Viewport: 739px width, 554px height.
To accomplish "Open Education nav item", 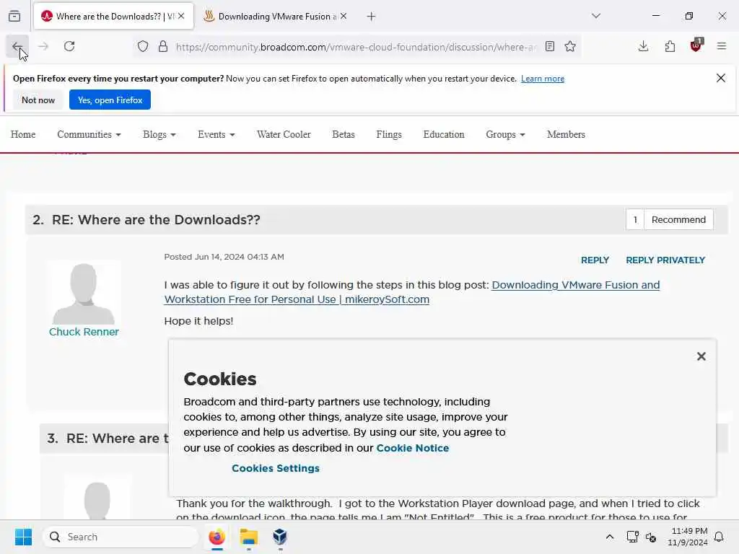I will (x=444, y=134).
